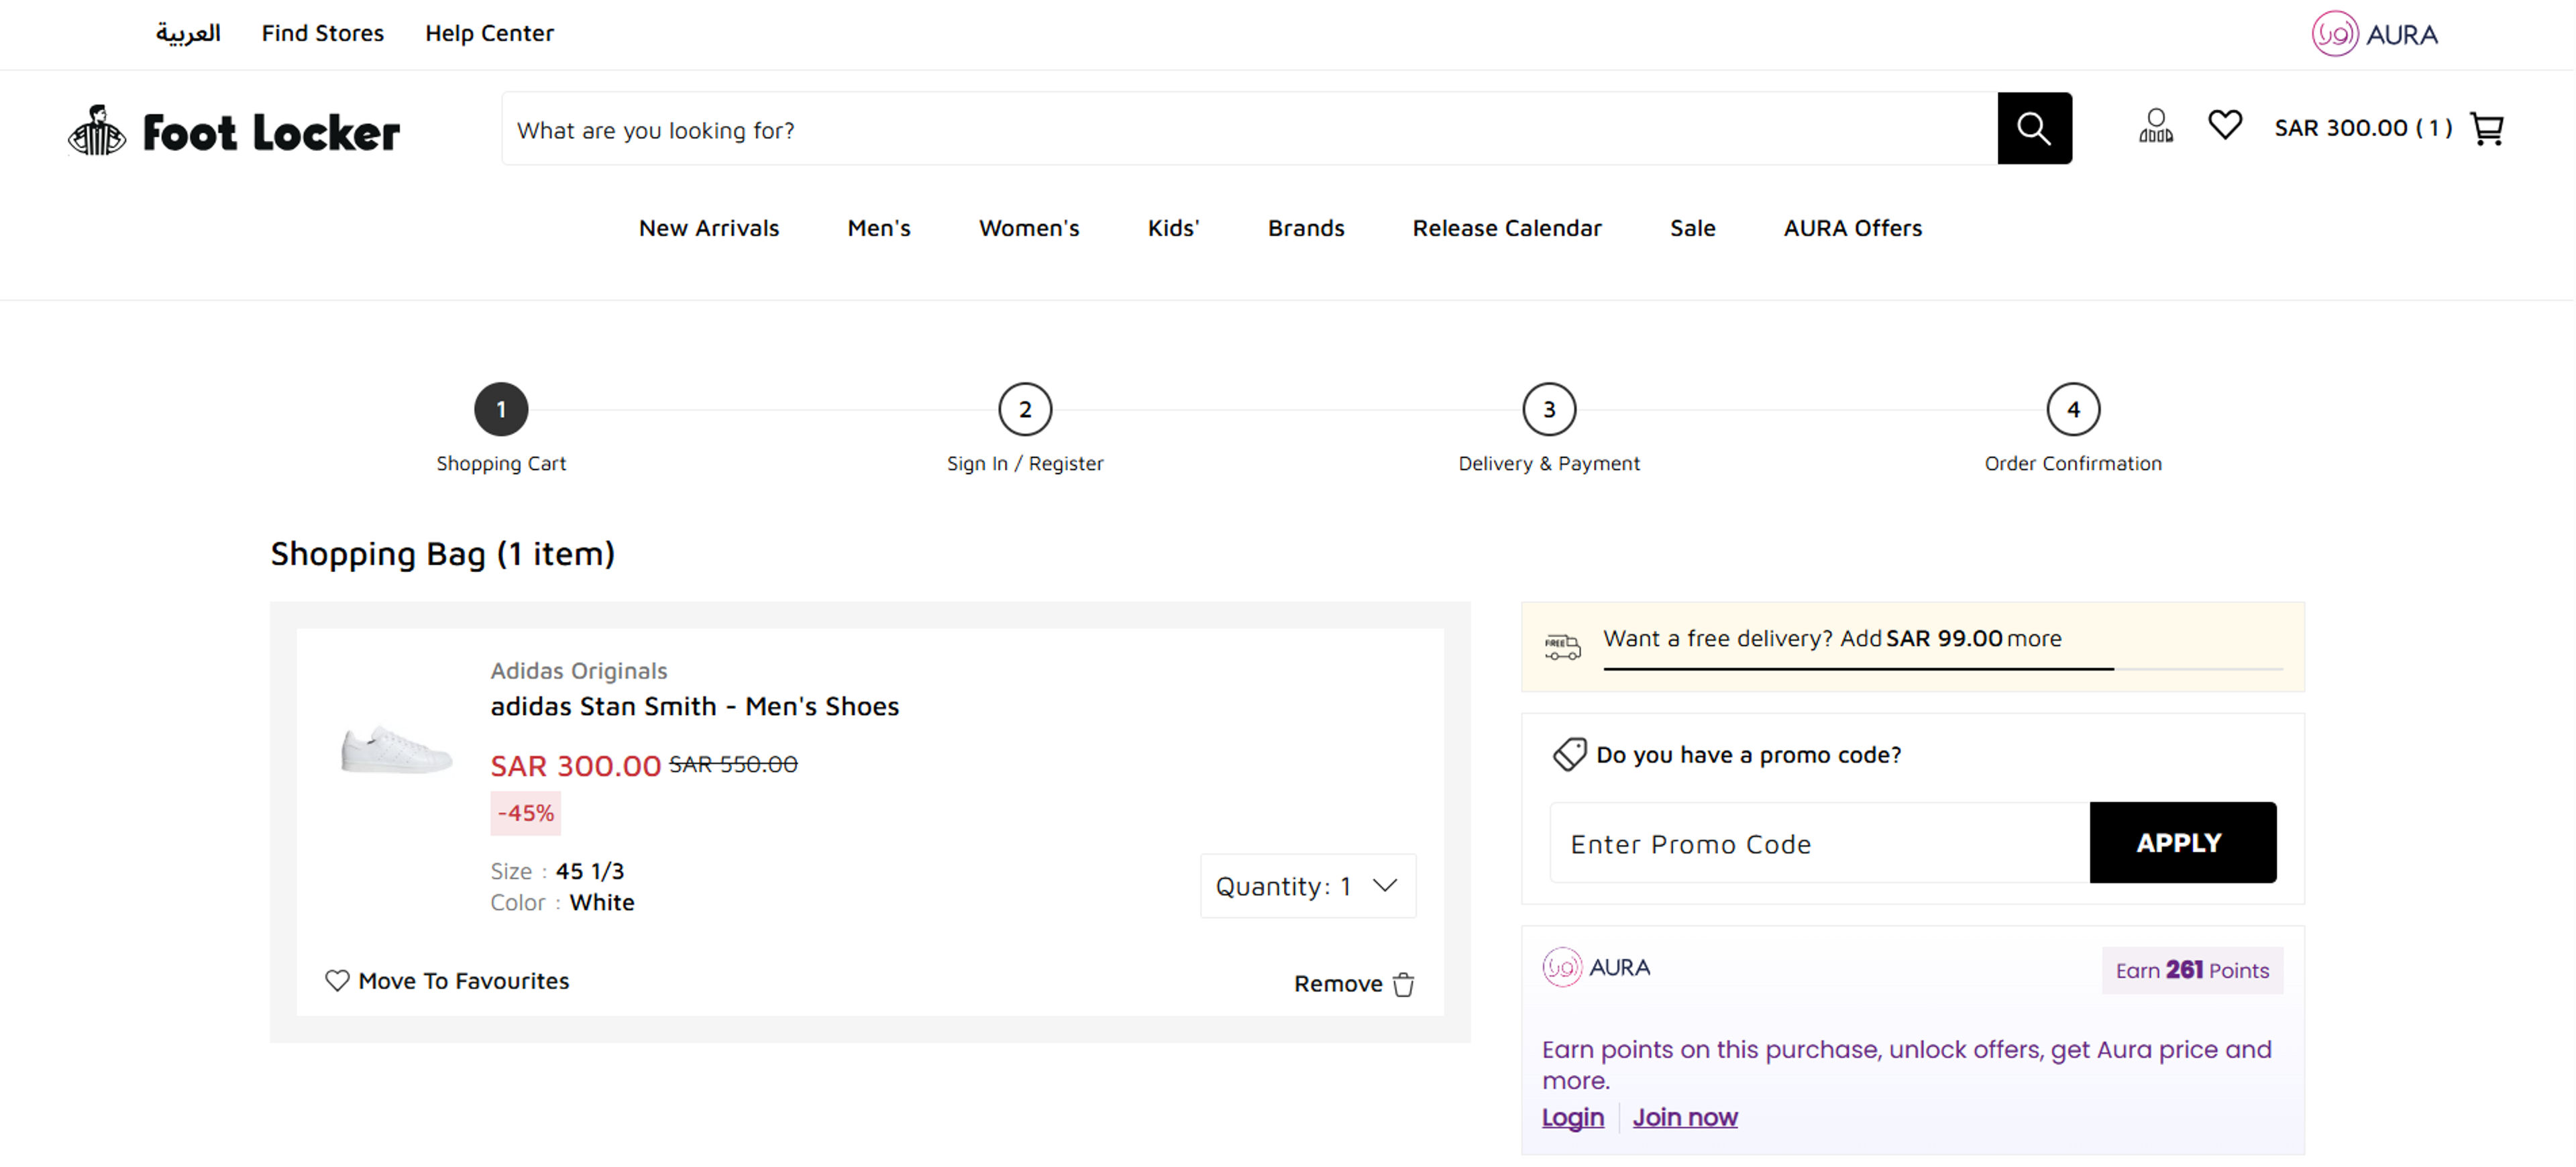Click the Earn 261 Points badge
This screenshot has height=1167, width=2576.
click(2192, 970)
